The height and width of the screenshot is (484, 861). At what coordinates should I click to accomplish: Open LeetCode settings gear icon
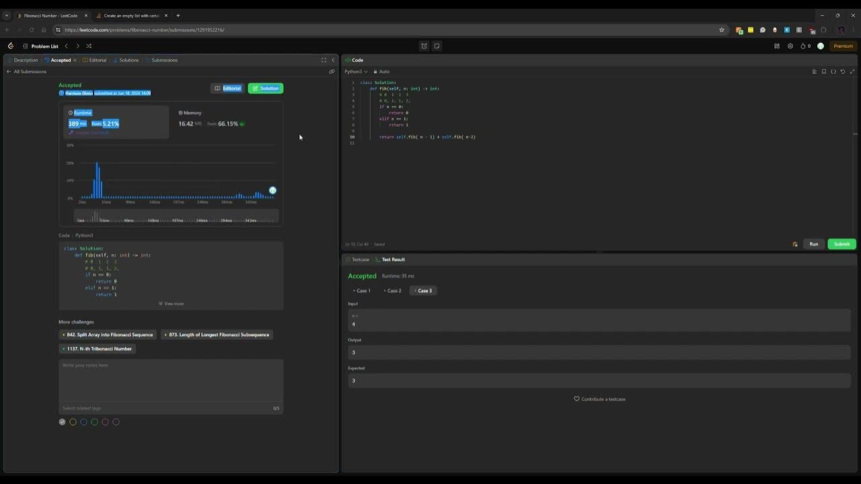(790, 46)
